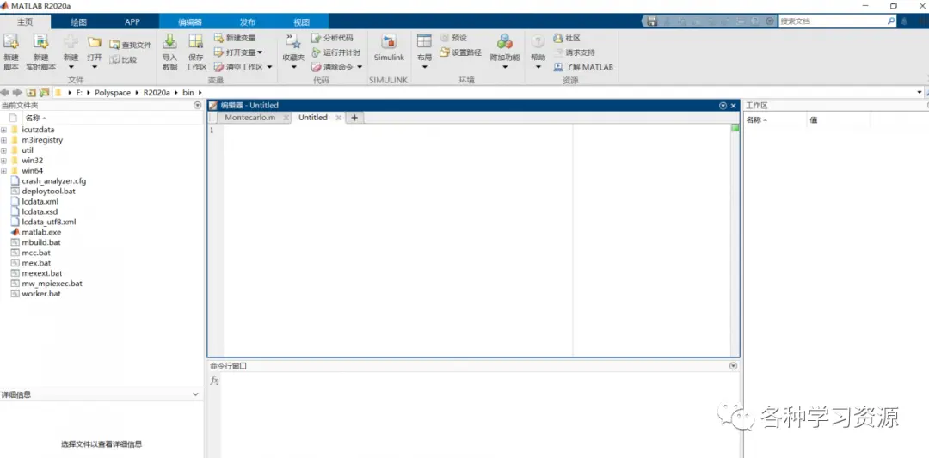This screenshot has width=929, height=458.
Task: Click 分析代码 analyze code
Action: click(332, 38)
